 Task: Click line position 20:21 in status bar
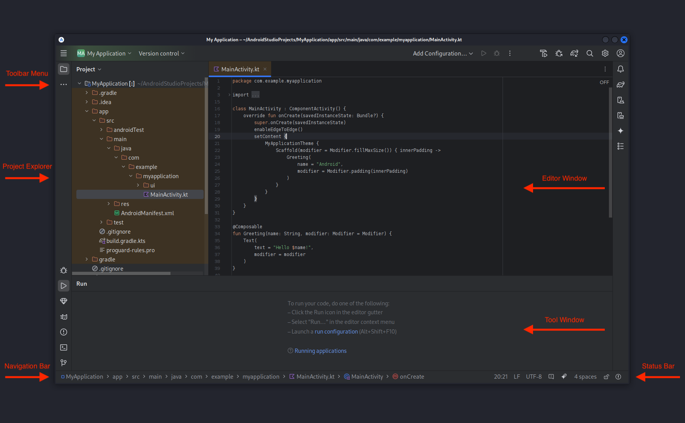[x=501, y=377]
